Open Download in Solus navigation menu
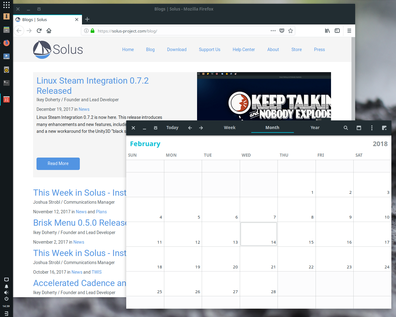 coord(177,50)
